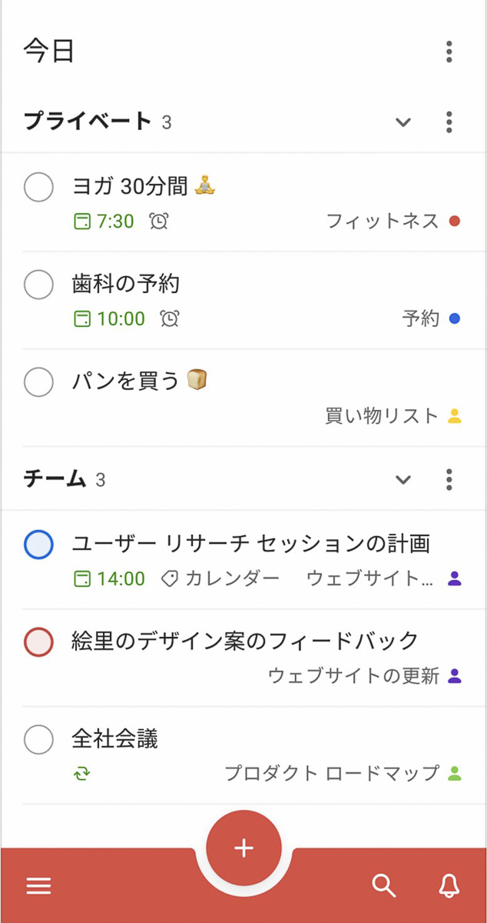487x923 pixels.
Task: Collapse the チーム section
Action: point(403,480)
